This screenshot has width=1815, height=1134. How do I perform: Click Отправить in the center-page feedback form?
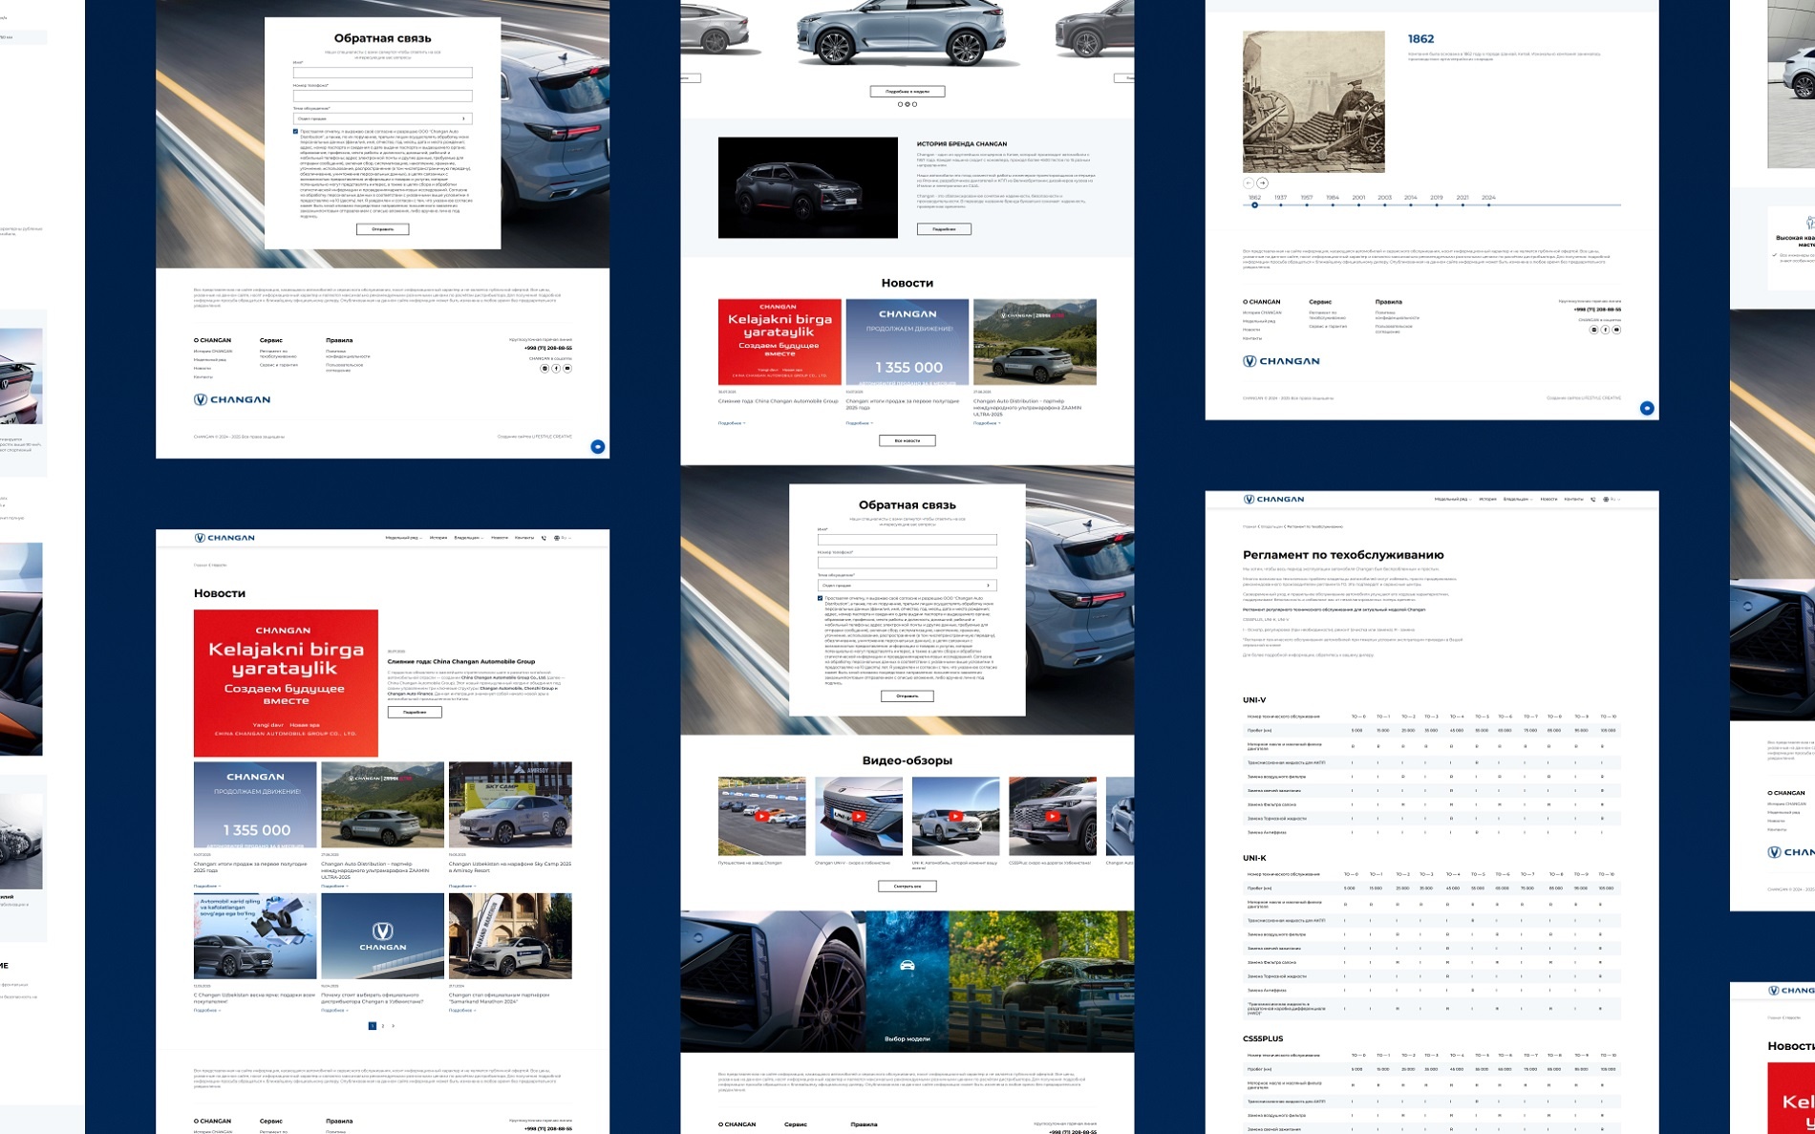click(907, 695)
